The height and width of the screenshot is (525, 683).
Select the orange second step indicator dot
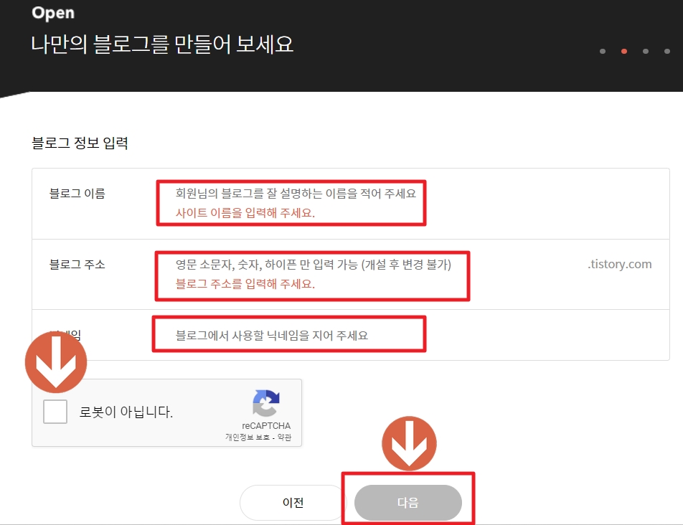tap(623, 51)
